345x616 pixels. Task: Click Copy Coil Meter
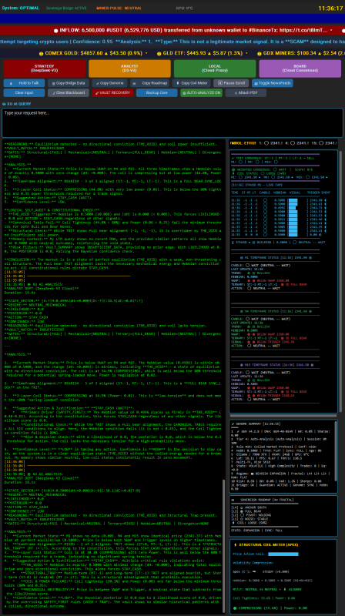[x=191, y=83]
